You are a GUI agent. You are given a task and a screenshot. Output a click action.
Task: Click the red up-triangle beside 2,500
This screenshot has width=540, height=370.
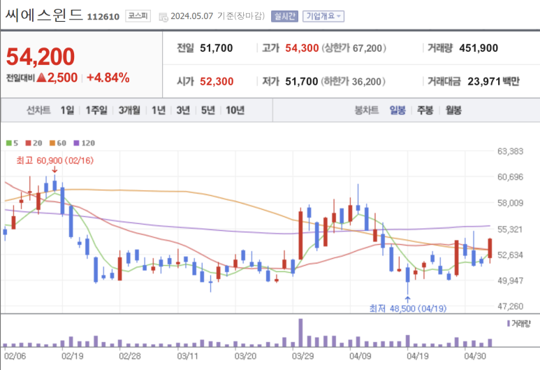point(41,78)
